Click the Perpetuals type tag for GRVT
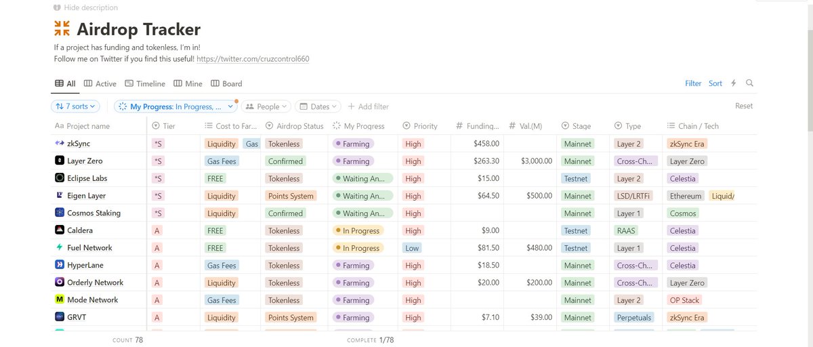Image resolution: width=813 pixels, height=347 pixels. coord(633,317)
